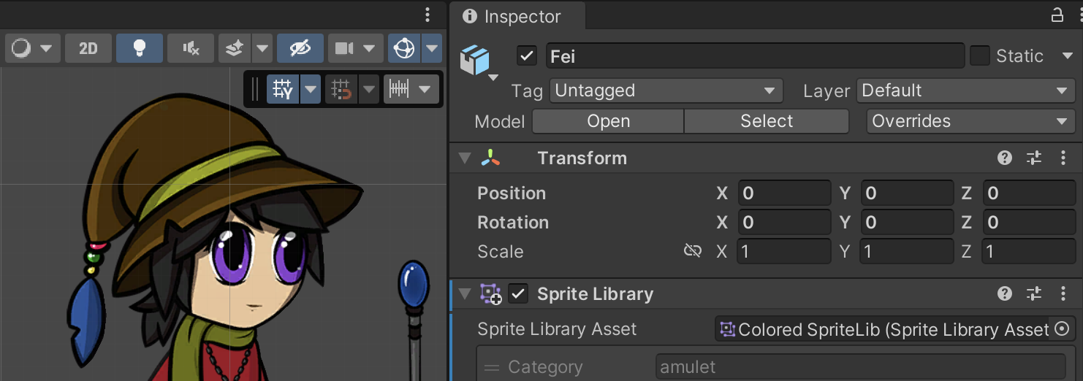The image size is (1083, 381).
Task: Click the scene effects toggle icon
Action: click(235, 49)
